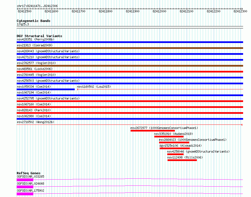Click the nsv428351 (Perry2008b) variant label
Viewport: 251px width, 197px height.
click(x=36, y=39)
